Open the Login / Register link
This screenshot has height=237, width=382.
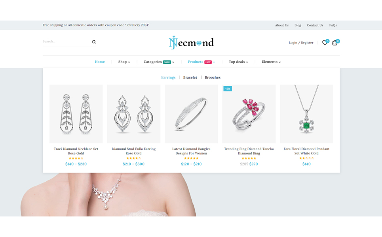coord(301,43)
